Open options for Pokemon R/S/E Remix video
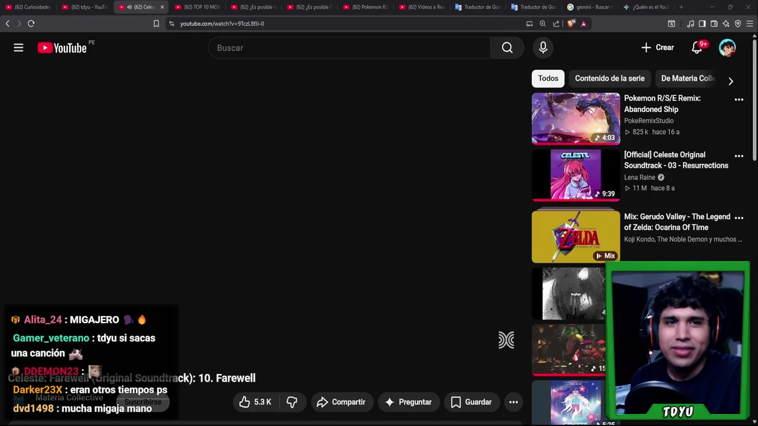The image size is (758, 426). 738,99
